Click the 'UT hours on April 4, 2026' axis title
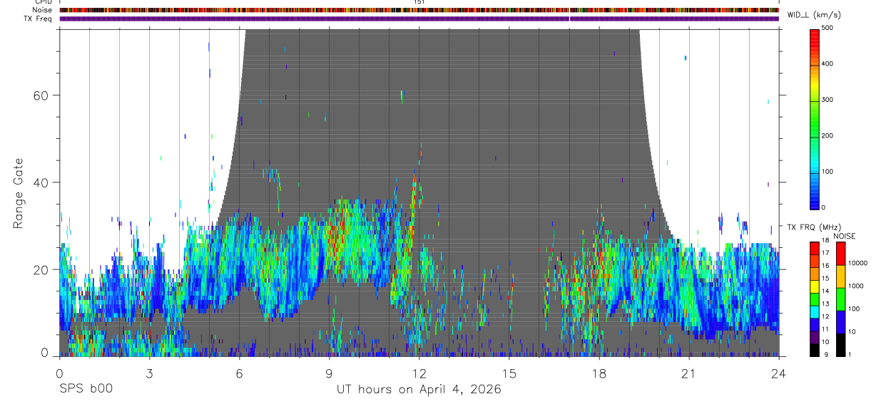876x404 pixels. 419,390
